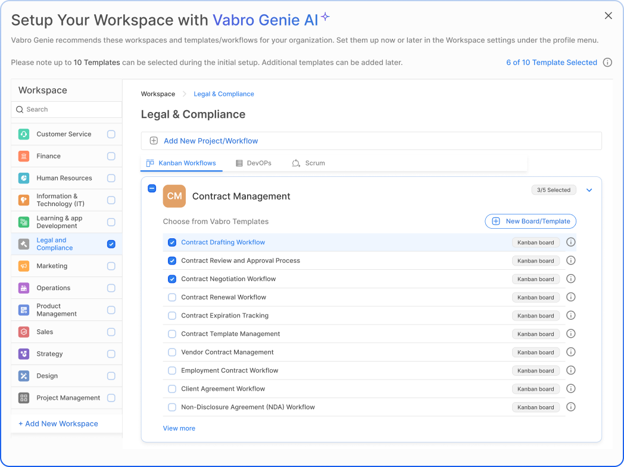The width and height of the screenshot is (624, 467).
Task: Click the Finance workspace icon
Action: tap(24, 156)
